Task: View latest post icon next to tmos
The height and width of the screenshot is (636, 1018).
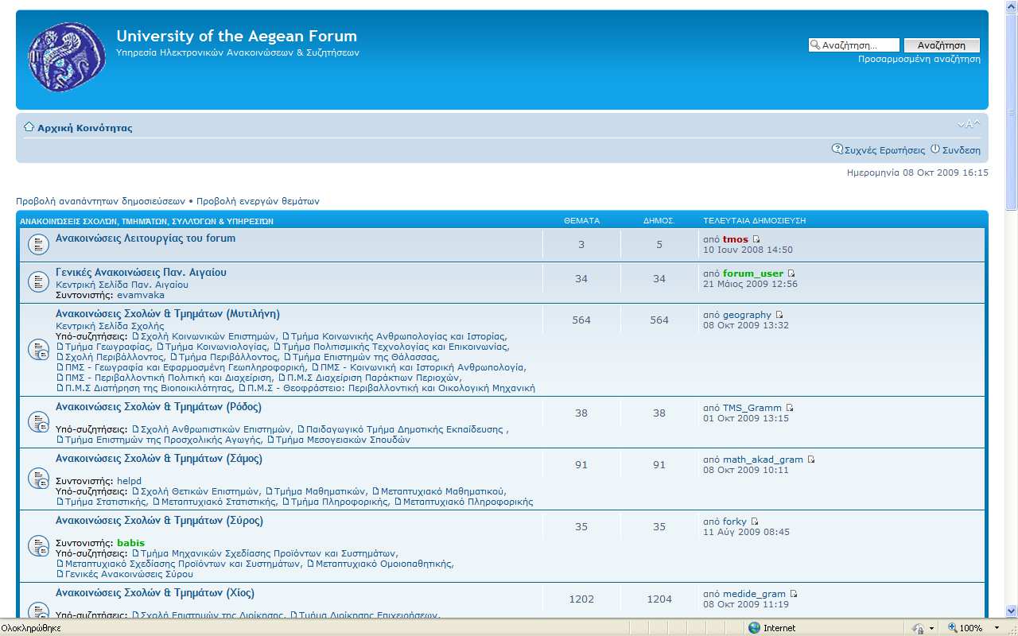Action: click(x=756, y=239)
